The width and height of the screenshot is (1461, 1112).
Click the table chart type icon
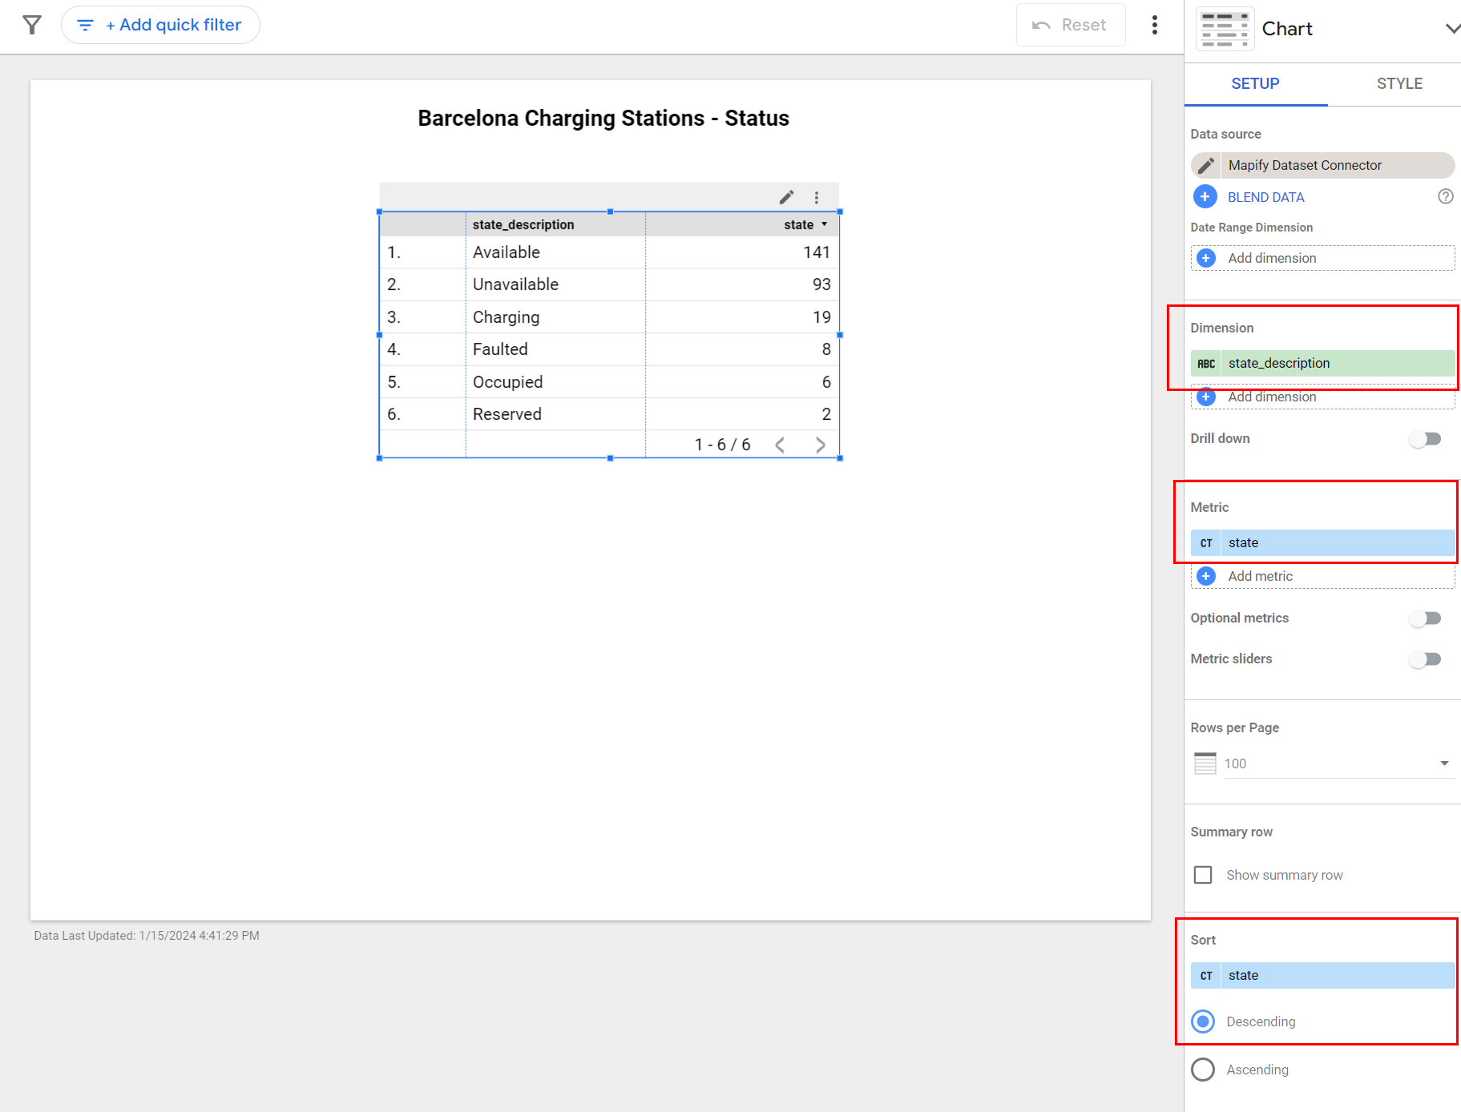1225,30
